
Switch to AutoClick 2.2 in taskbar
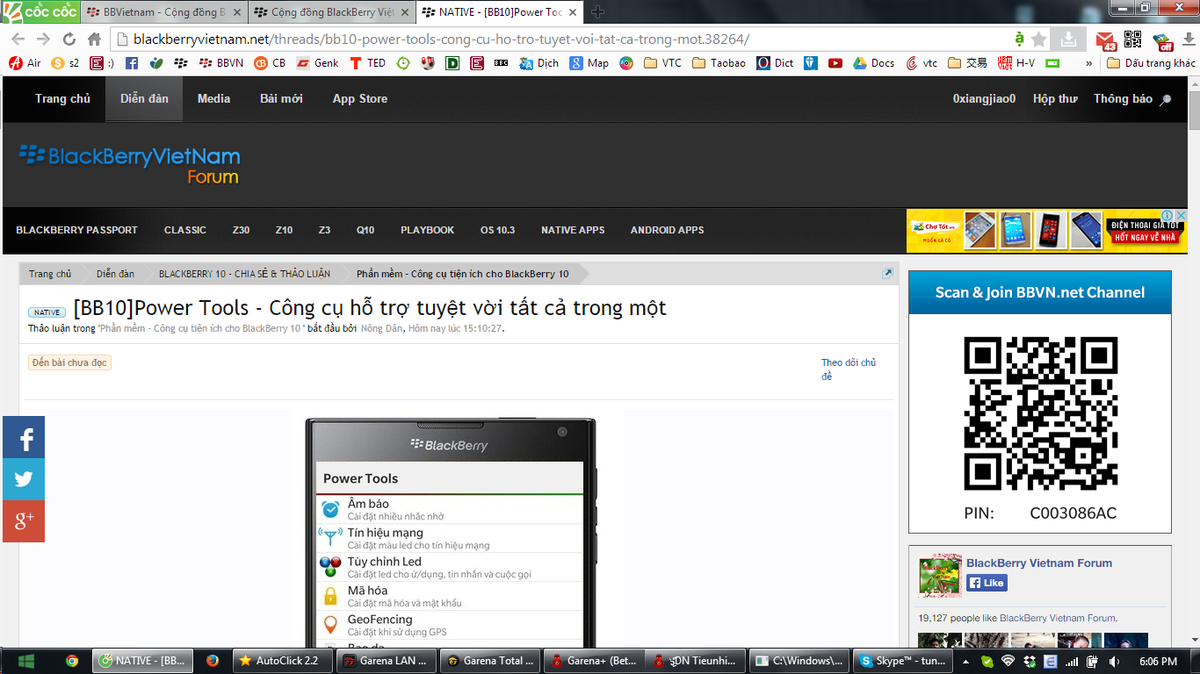(x=283, y=661)
